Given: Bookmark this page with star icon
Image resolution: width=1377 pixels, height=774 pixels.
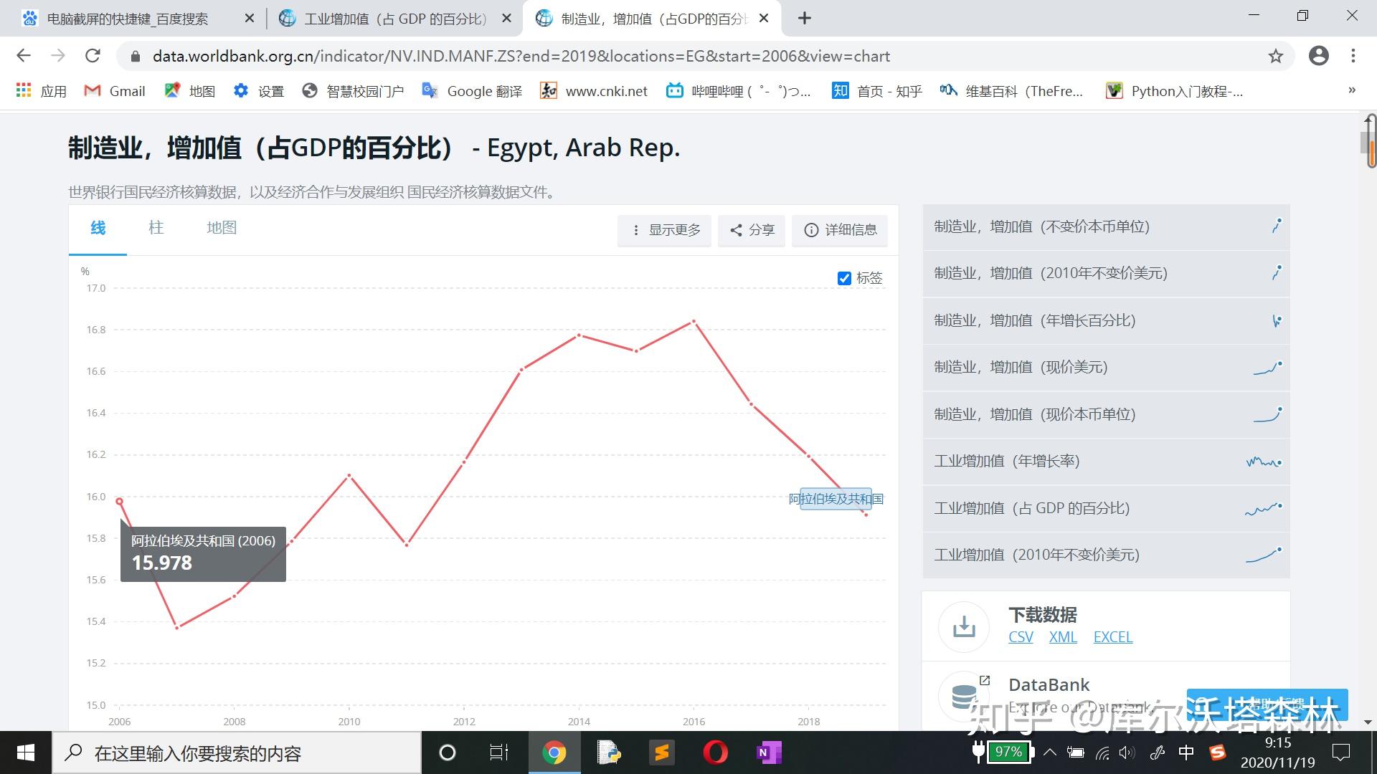Looking at the screenshot, I should coord(1275,56).
